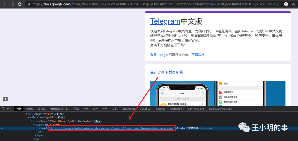Collapse the div class pYfr3c node
298x141 pixels.
point(26,114)
